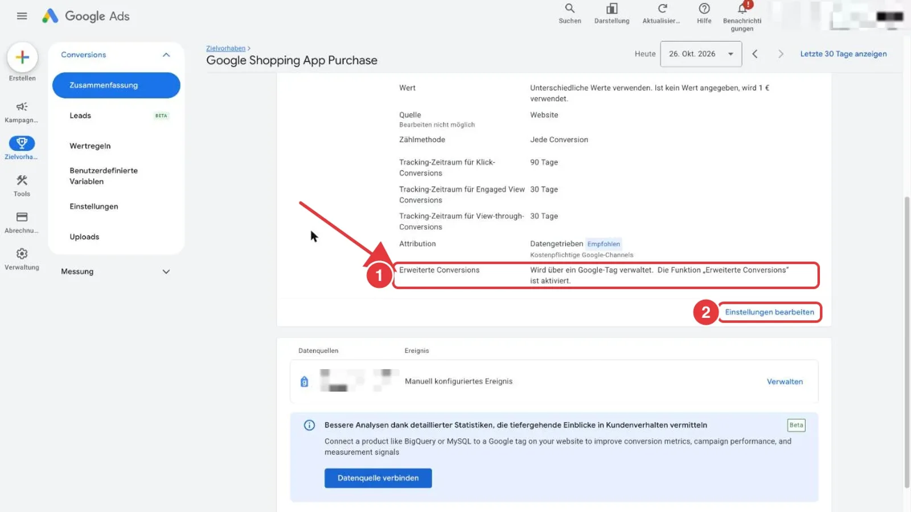
Task: Click the Suchen magnifier icon
Action: coord(569,9)
